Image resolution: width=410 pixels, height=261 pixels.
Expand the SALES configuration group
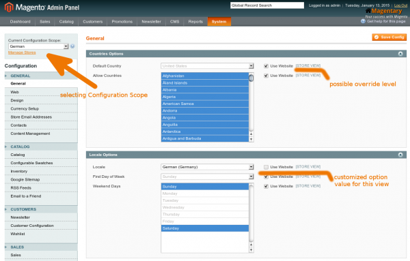pyautogui.click(x=41, y=247)
